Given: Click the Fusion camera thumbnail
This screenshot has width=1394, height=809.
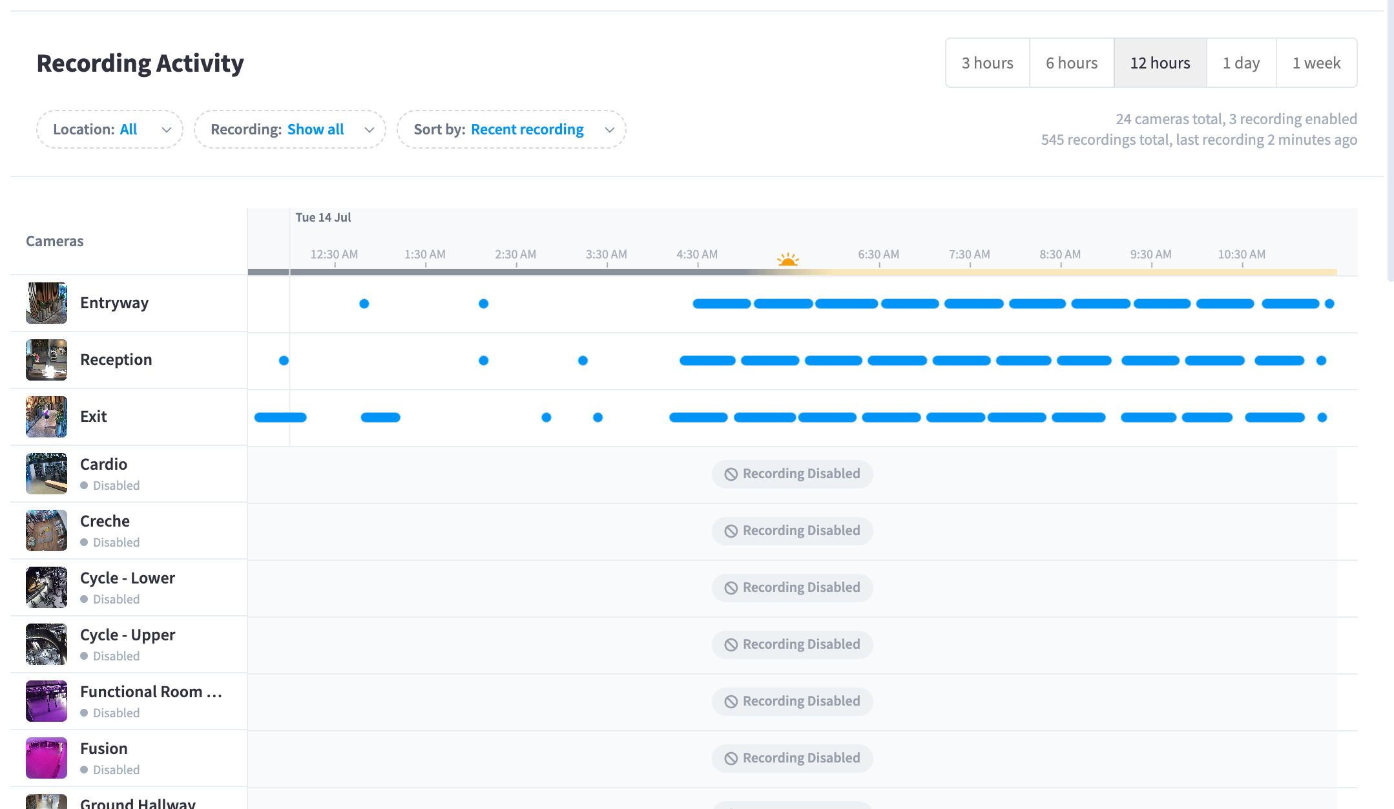Looking at the screenshot, I should coord(47,758).
